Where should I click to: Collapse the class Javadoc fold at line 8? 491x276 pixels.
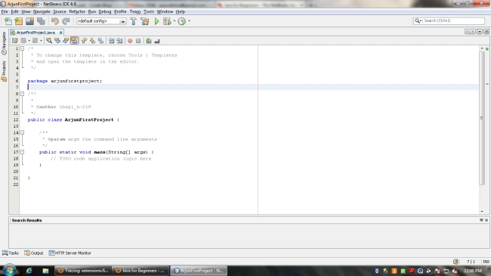click(22, 94)
